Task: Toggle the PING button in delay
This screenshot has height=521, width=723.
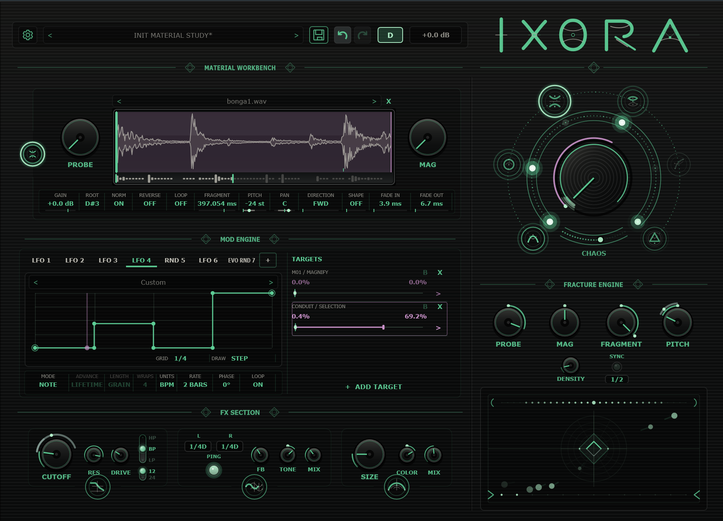Action: [x=214, y=470]
